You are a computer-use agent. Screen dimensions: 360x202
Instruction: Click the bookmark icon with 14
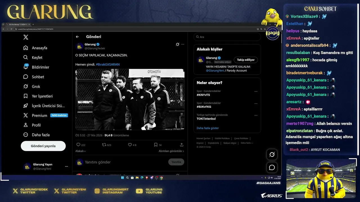click(156, 145)
